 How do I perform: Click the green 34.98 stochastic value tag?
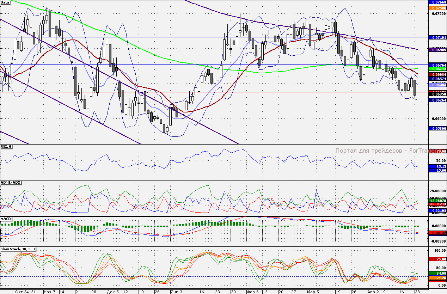[x=437, y=273]
